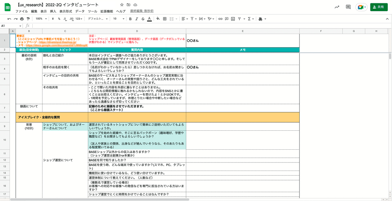
Task: Print the spreadsheet with the printer icon
Action: (x=22, y=19)
